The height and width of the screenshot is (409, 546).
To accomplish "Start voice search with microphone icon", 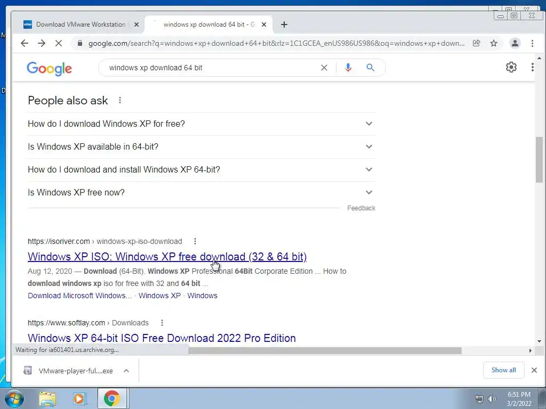I will pyautogui.click(x=348, y=68).
